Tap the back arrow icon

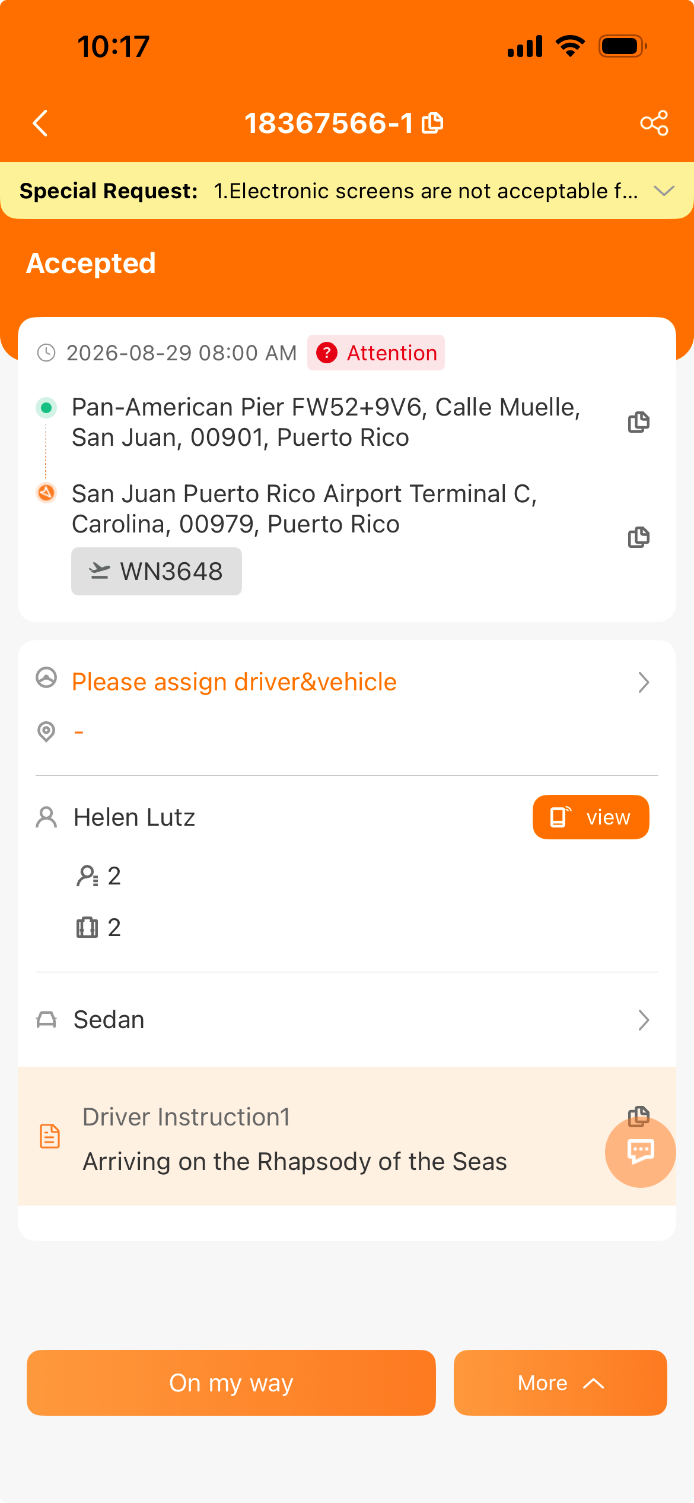[40, 123]
